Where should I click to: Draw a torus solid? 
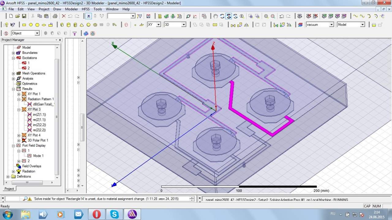tap(95, 25)
